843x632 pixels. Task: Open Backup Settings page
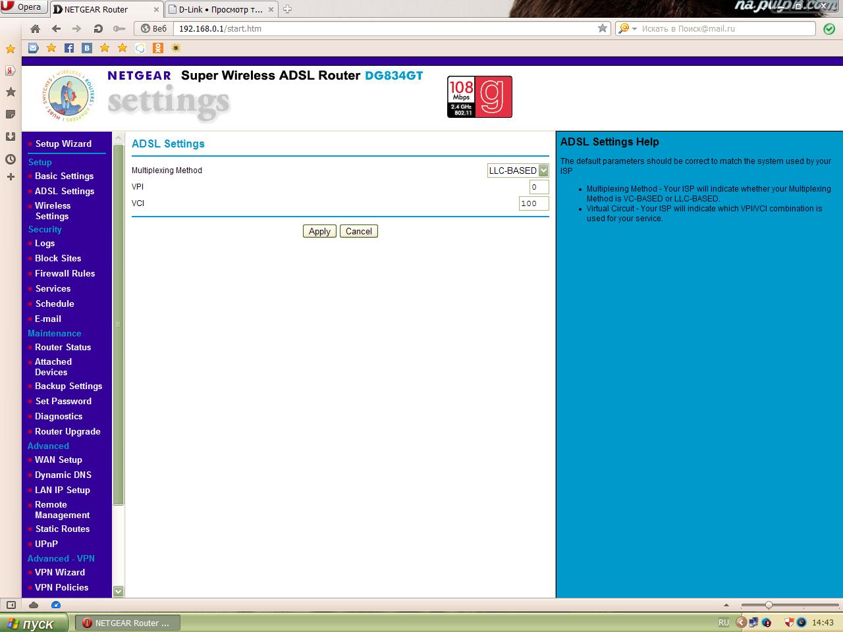click(68, 386)
